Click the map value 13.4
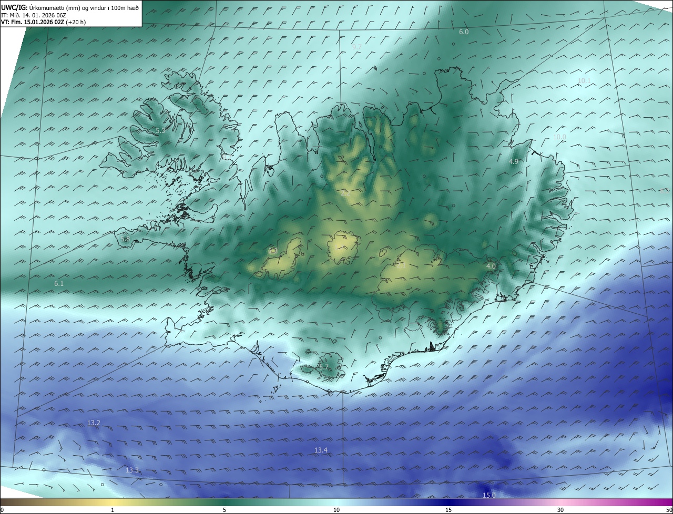 click(321, 450)
